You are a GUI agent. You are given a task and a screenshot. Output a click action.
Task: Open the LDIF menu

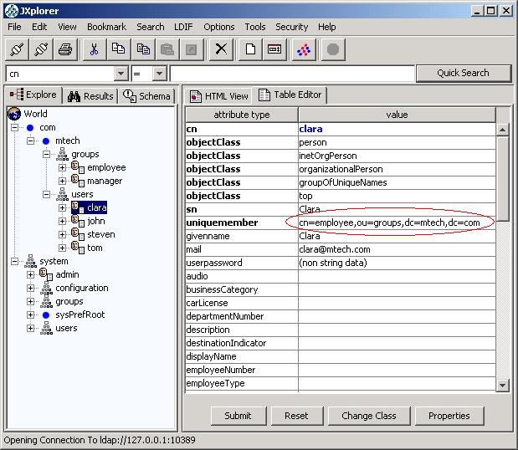pyautogui.click(x=183, y=27)
